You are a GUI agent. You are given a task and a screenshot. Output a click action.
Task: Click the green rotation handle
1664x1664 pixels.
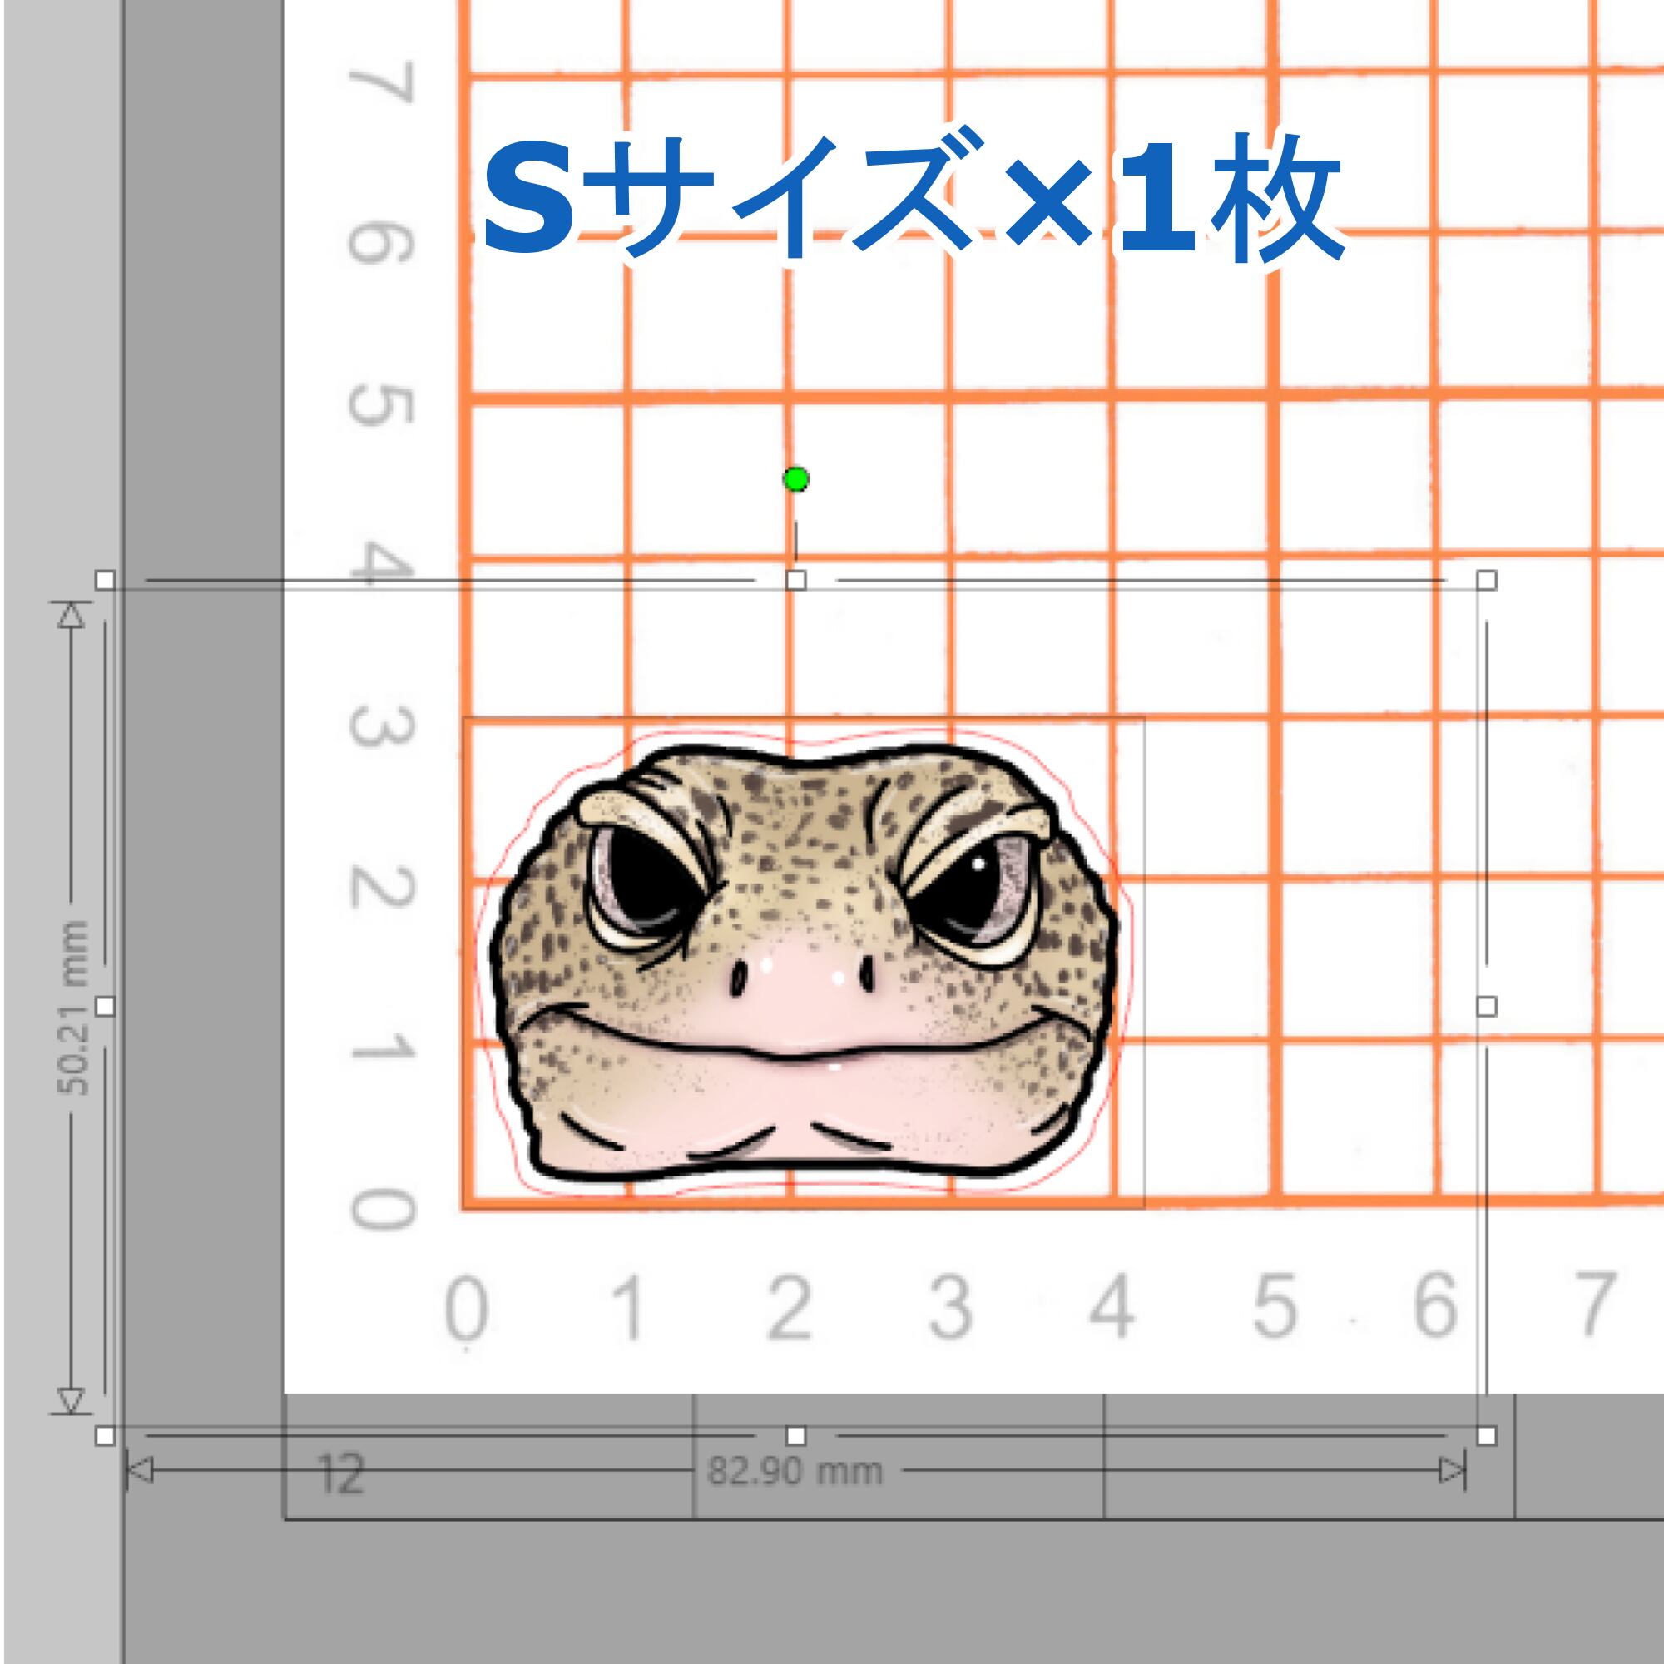796,479
